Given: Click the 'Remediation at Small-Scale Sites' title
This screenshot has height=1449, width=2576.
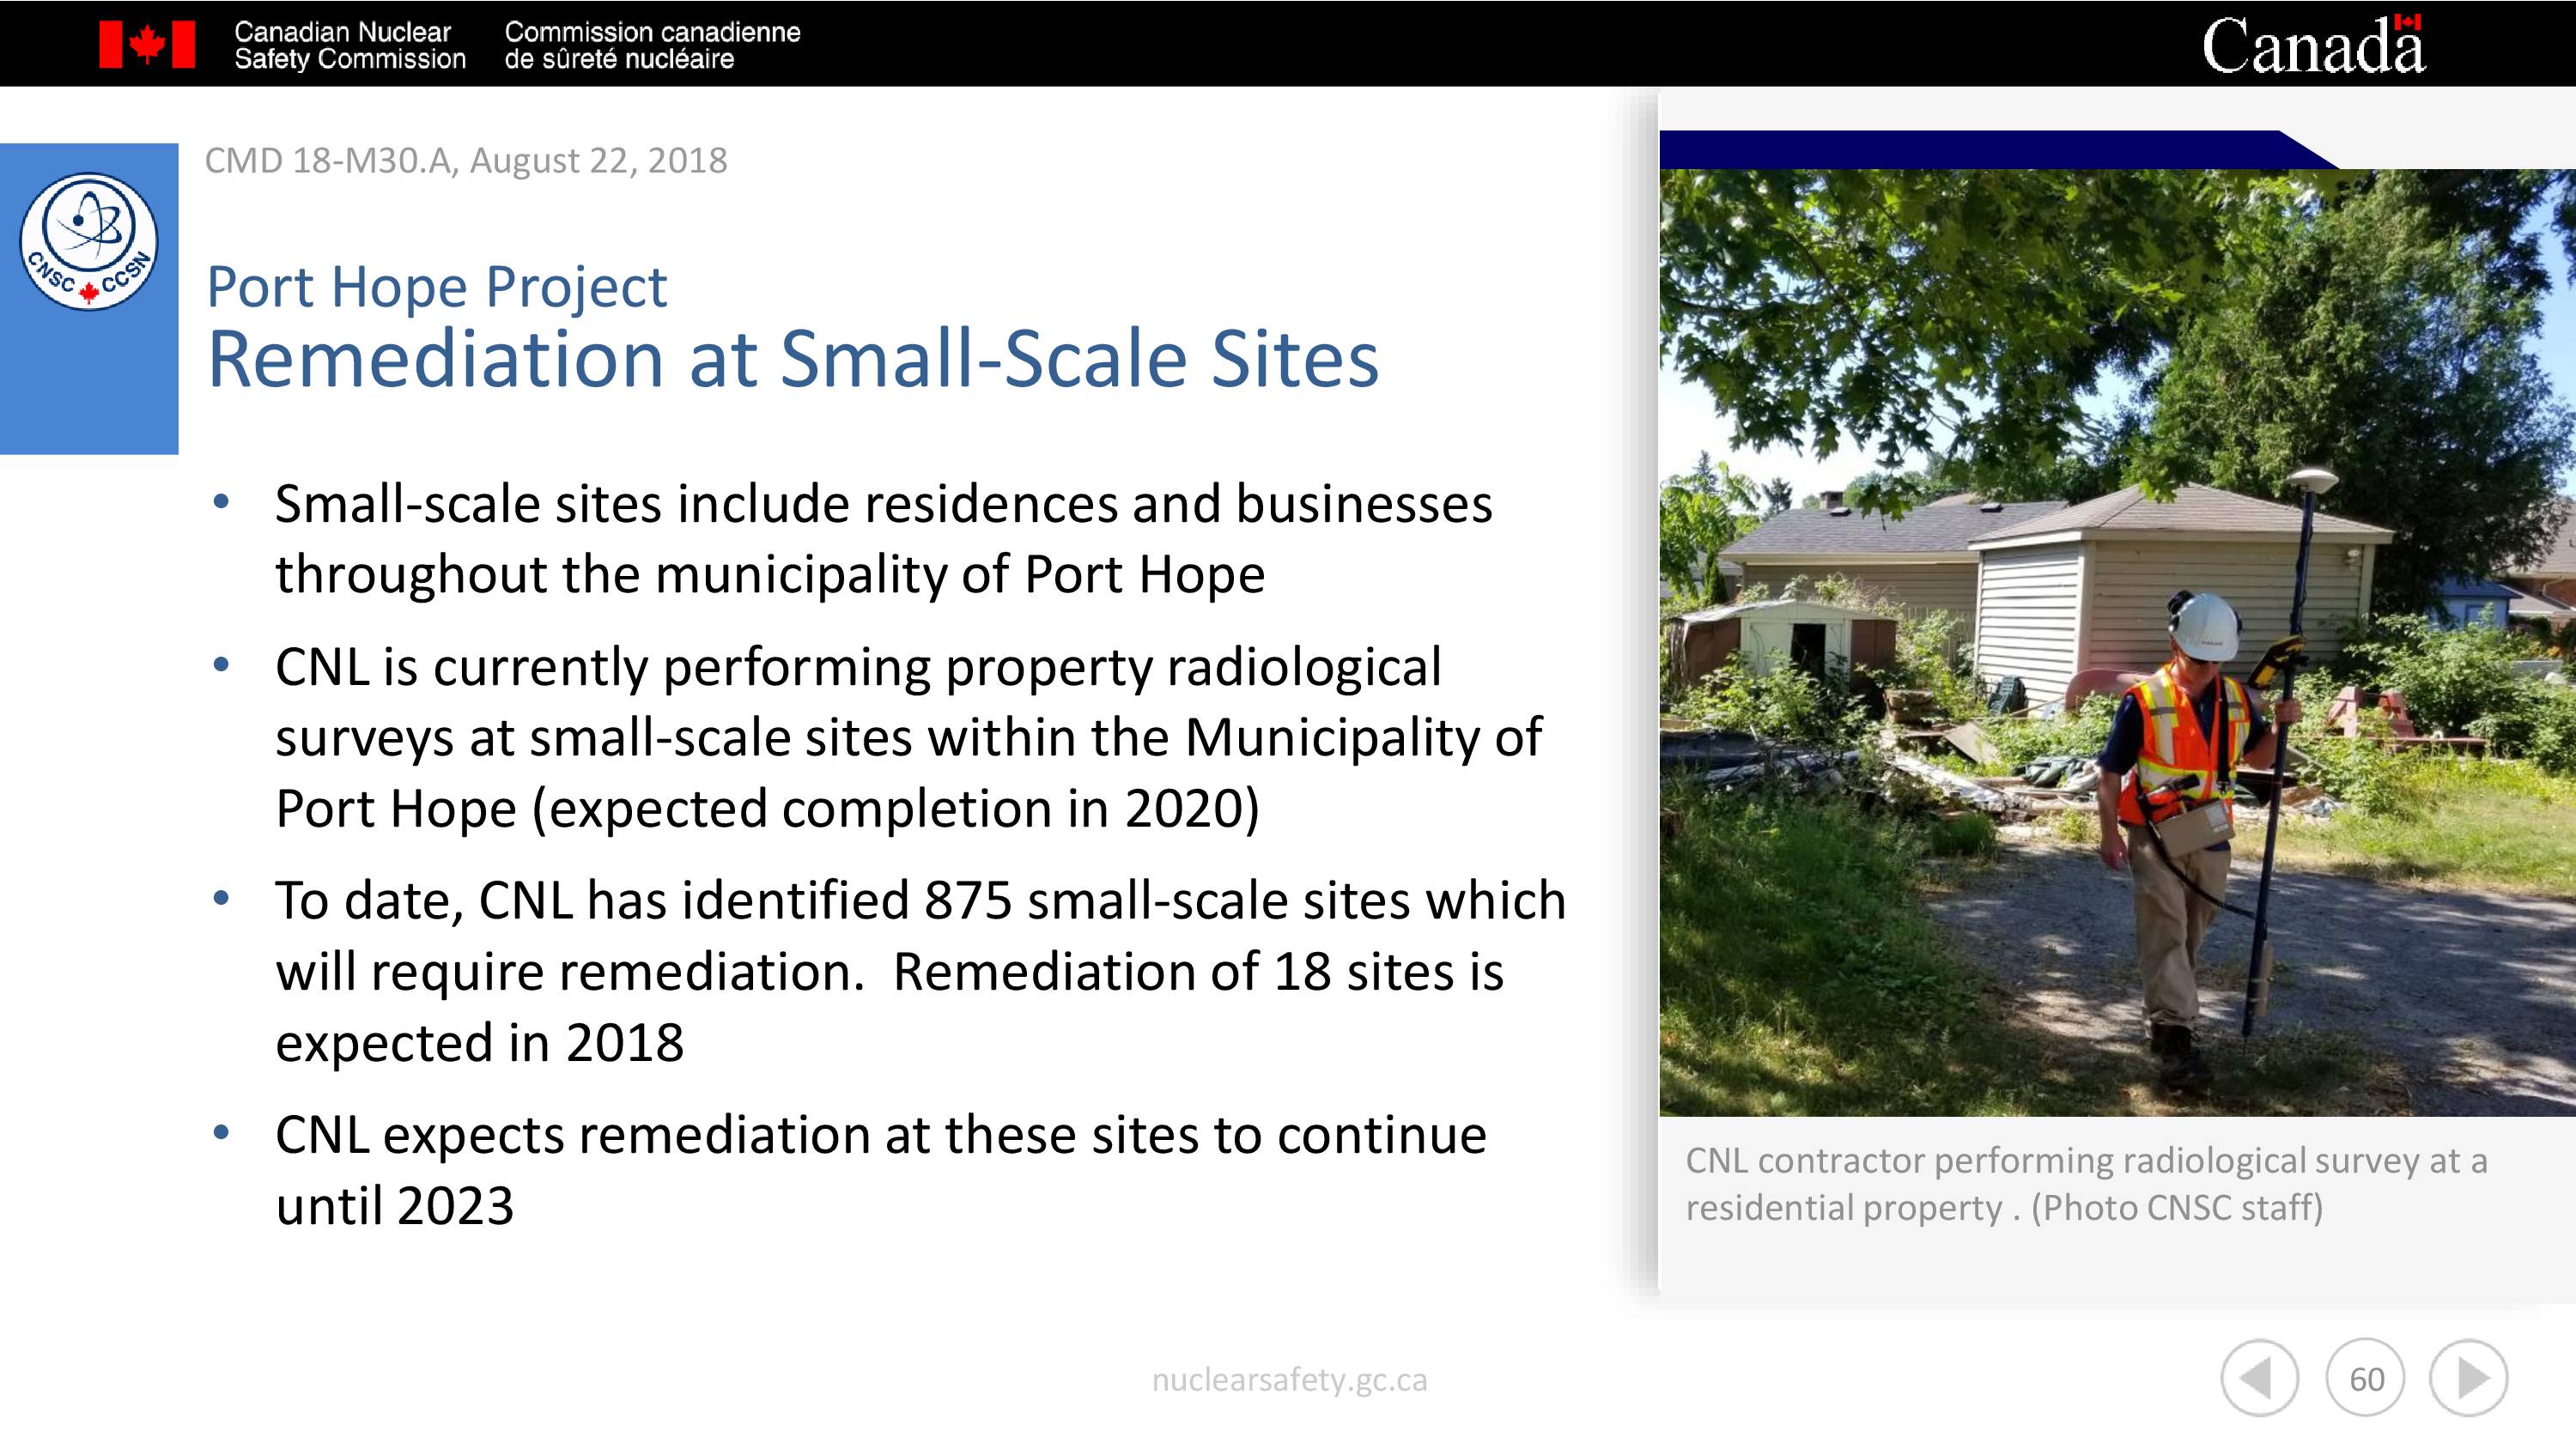Looking at the screenshot, I should tap(793, 359).
